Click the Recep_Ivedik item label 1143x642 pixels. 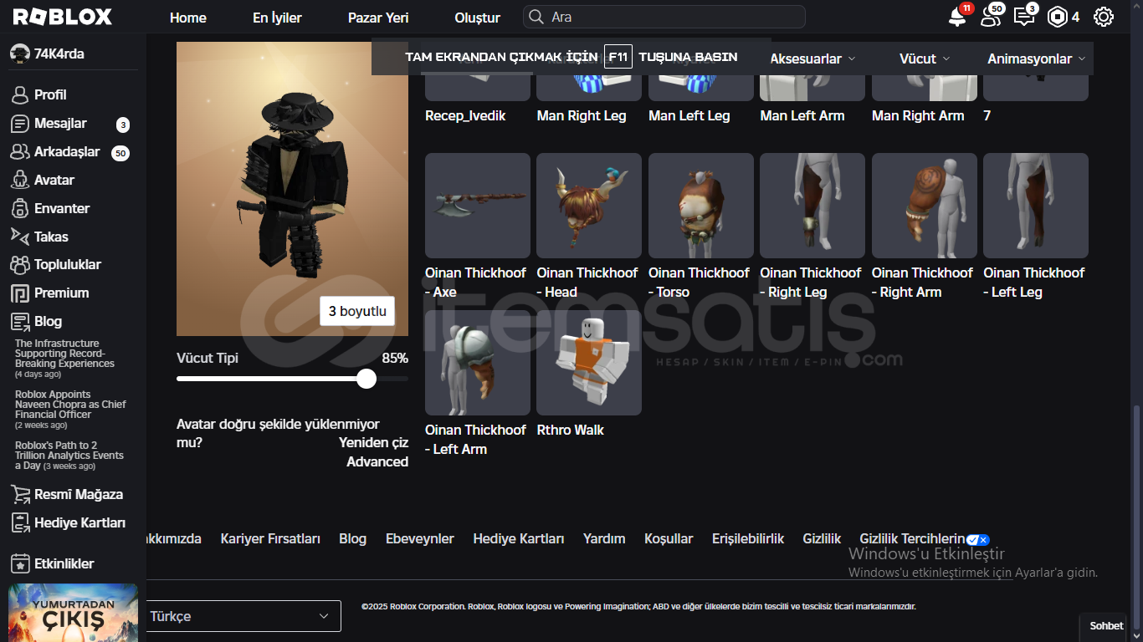coord(465,115)
